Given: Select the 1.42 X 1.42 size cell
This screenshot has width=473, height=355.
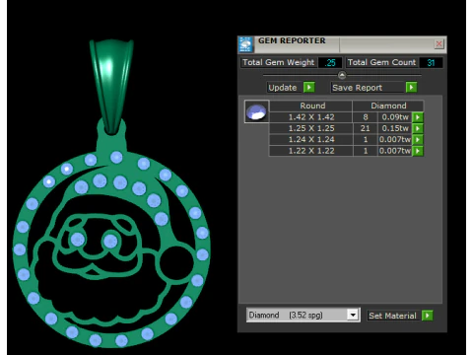Looking at the screenshot, I should 311,117.
